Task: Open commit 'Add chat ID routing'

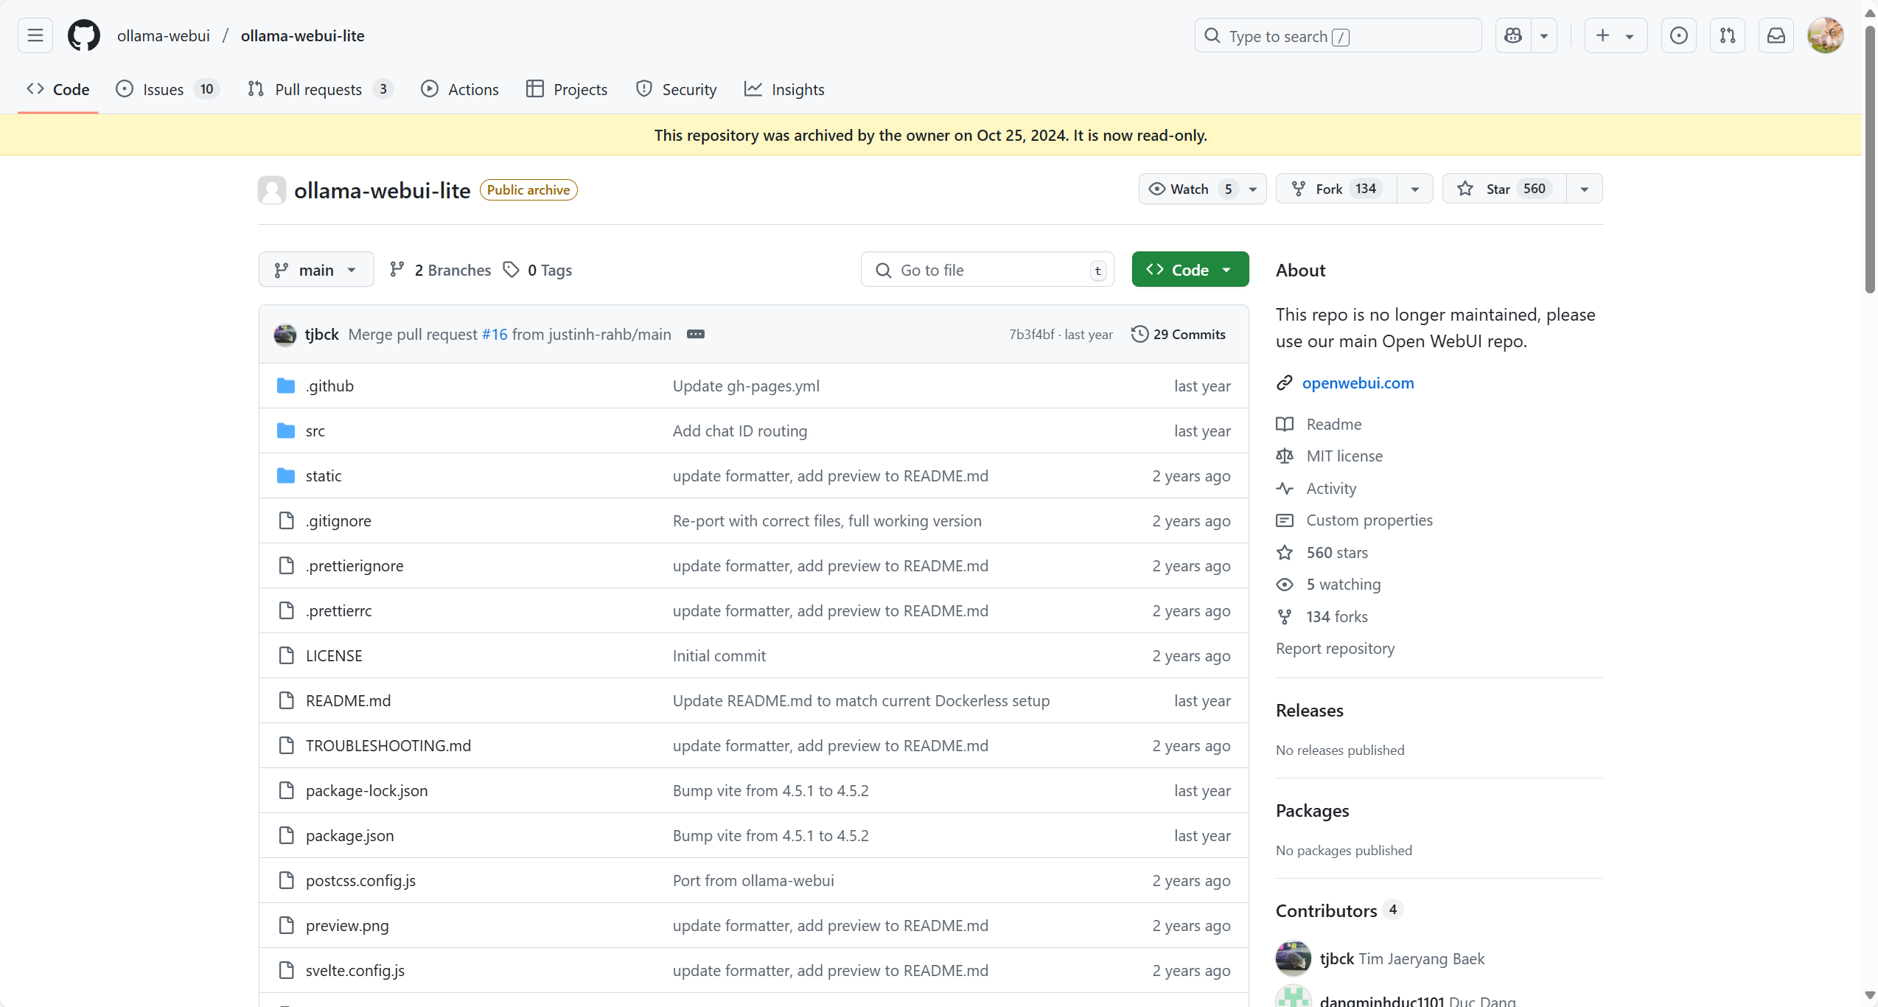Action: tap(740, 431)
